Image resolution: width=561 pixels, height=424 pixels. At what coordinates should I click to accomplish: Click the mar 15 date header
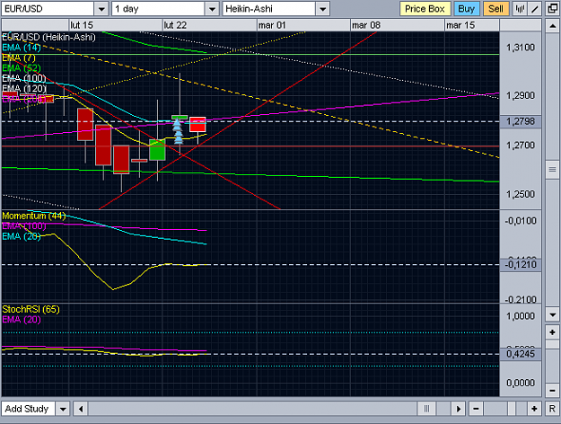(460, 25)
